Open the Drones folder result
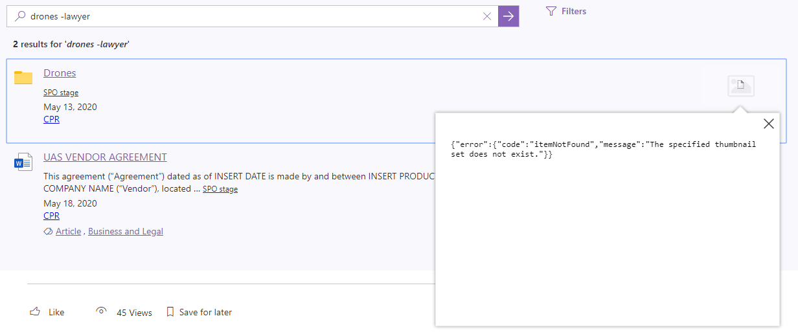 (60, 73)
